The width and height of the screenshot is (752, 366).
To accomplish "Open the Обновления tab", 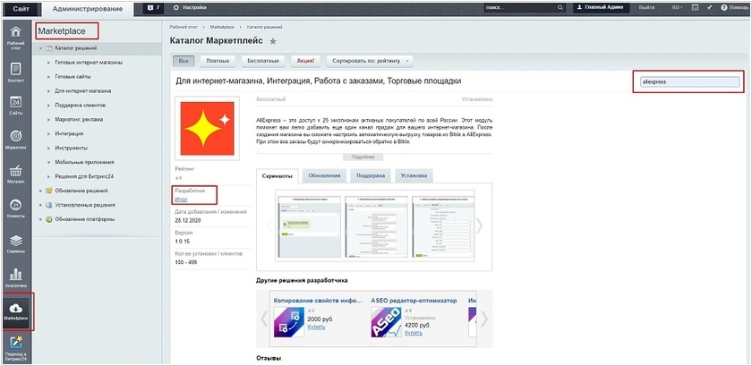I will pyautogui.click(x=324, y=175).
